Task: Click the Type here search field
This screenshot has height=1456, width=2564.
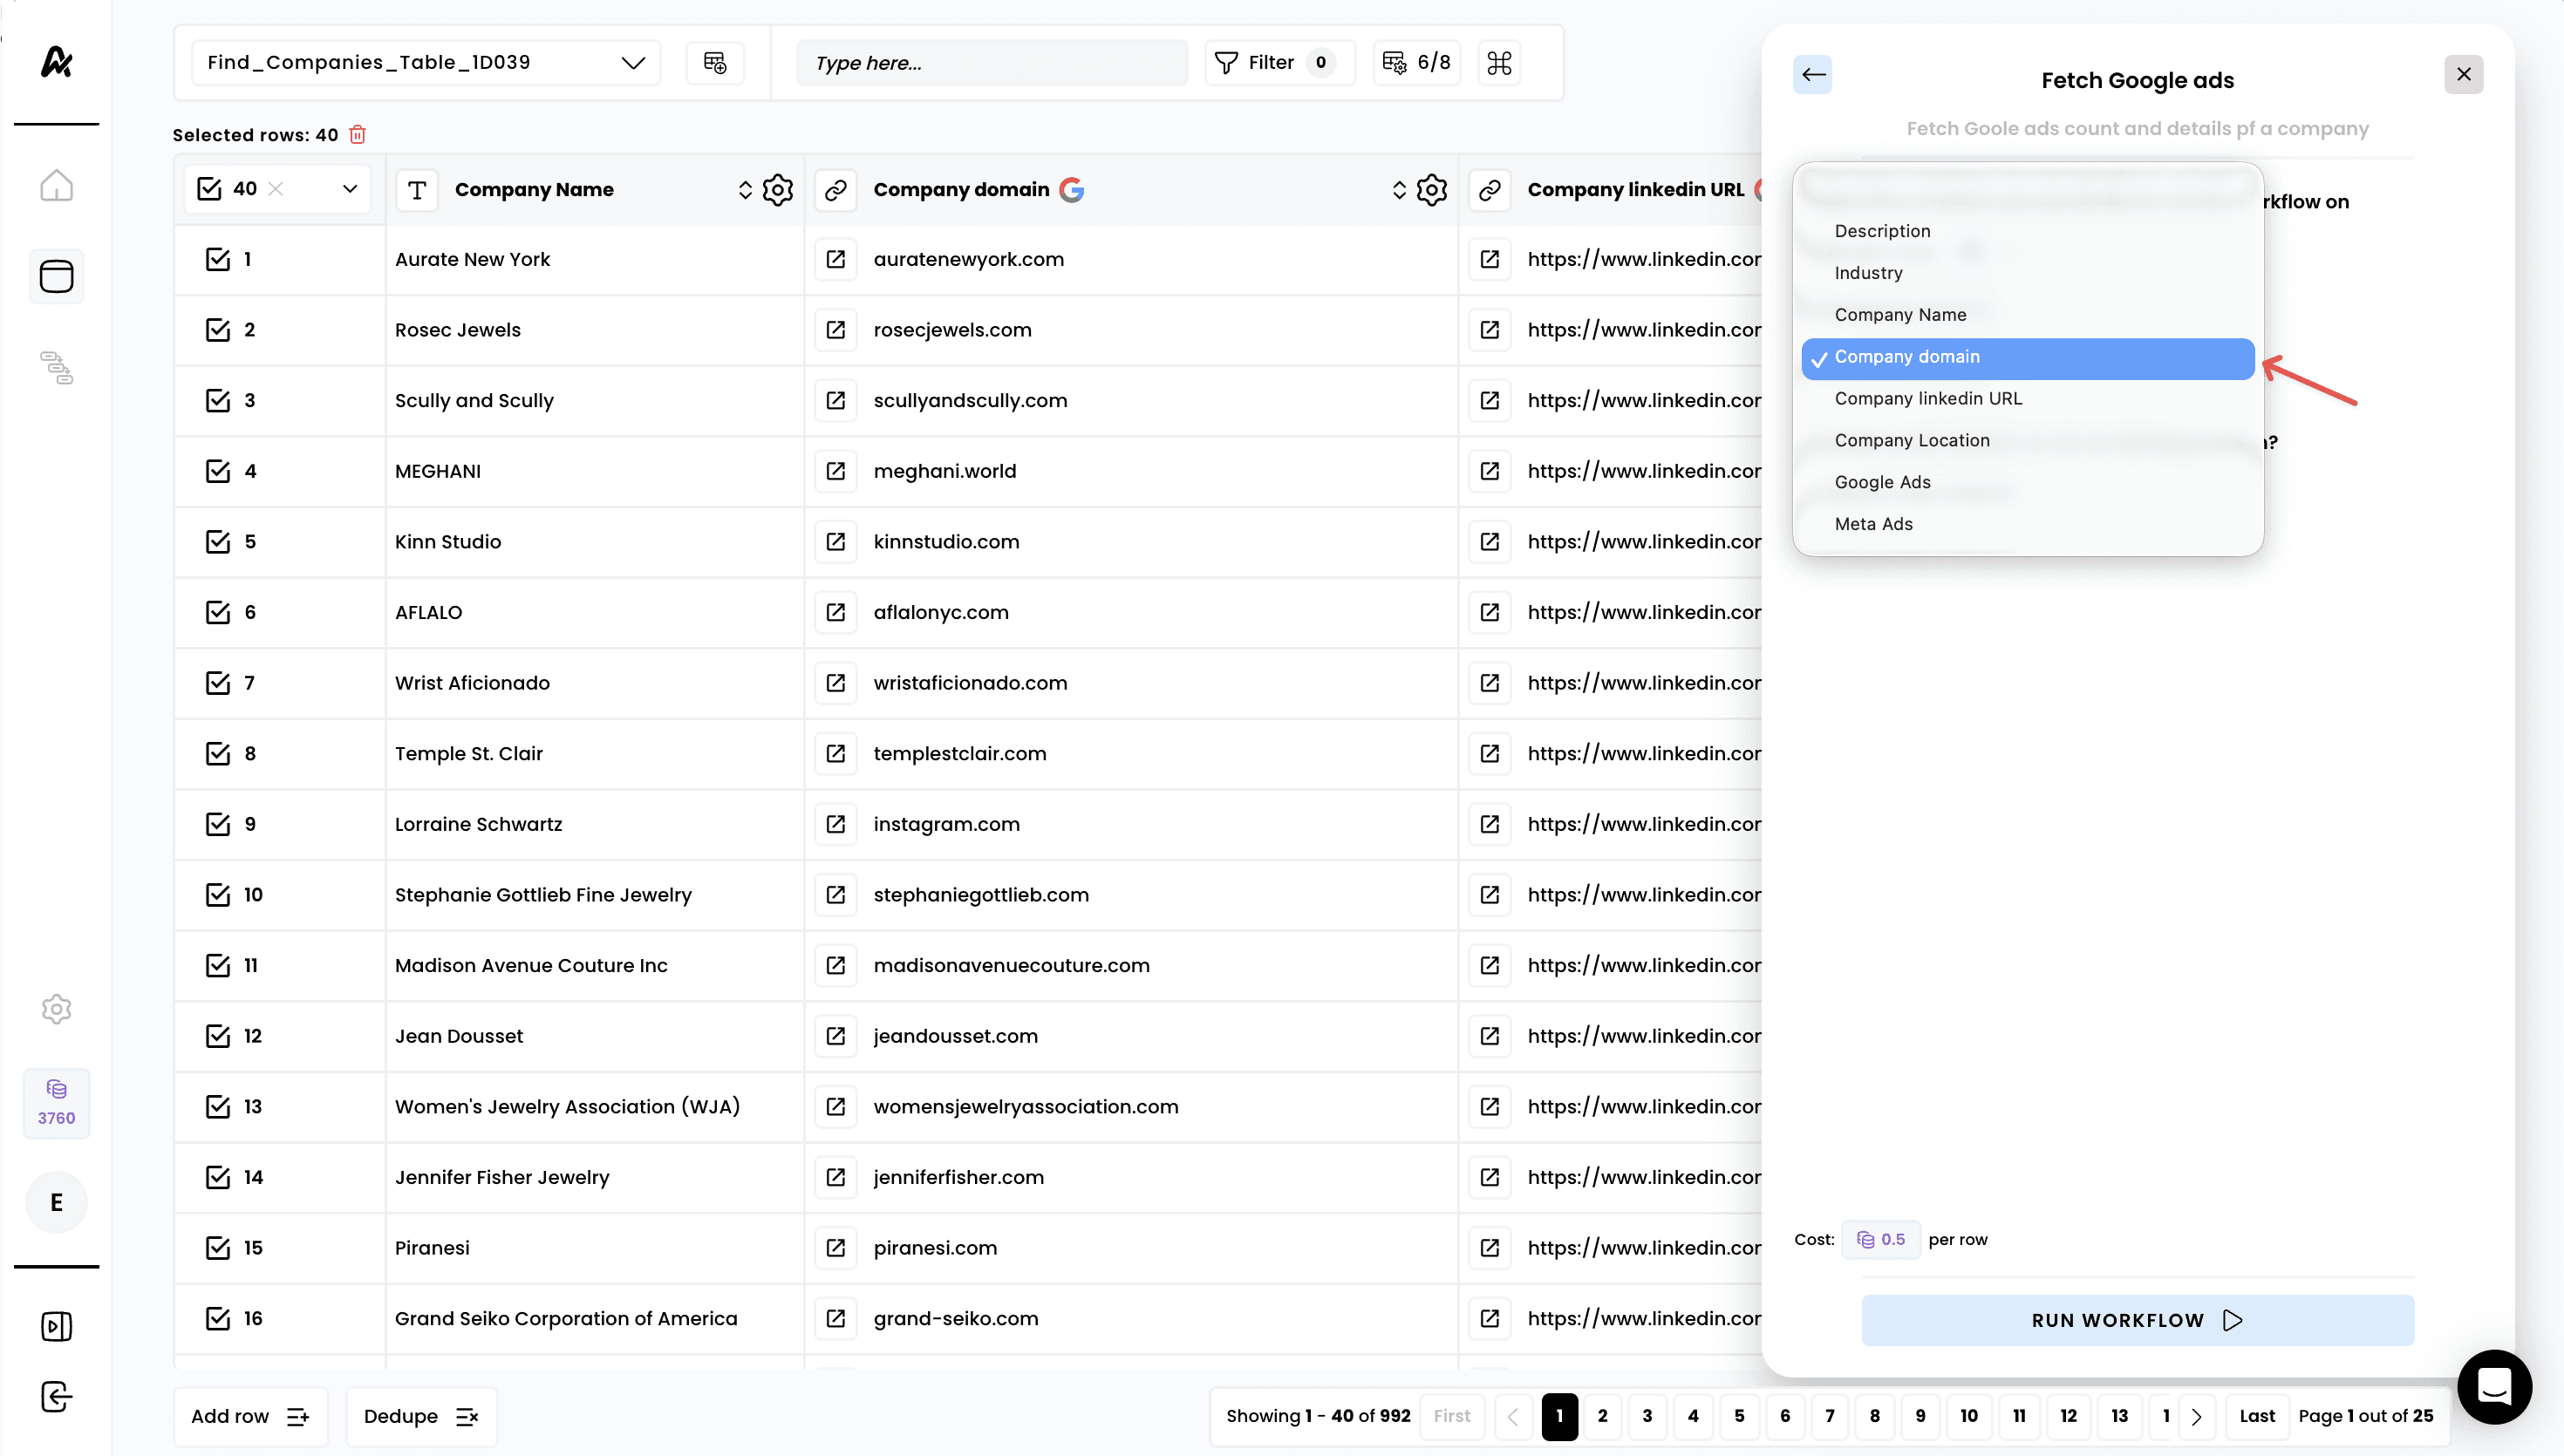Action: click(990, 63)
